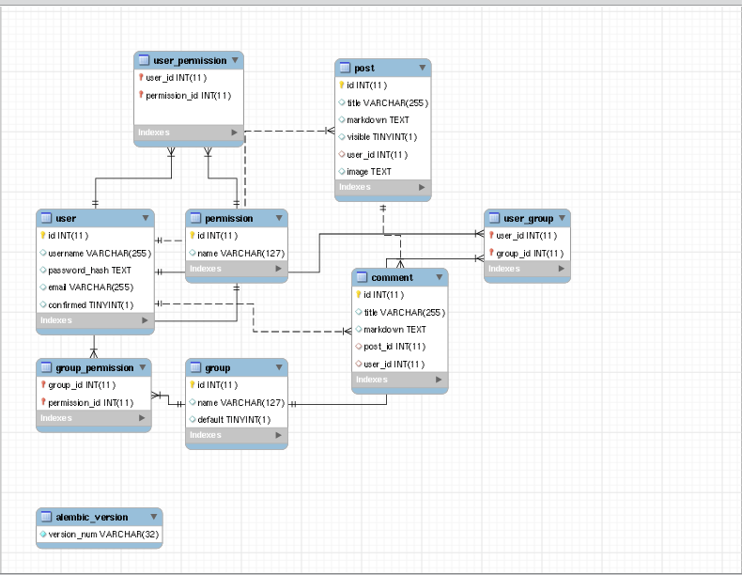Collapse the post table using header arrow
This screenshot has height=575, width=742.
(x=422, y=68)
